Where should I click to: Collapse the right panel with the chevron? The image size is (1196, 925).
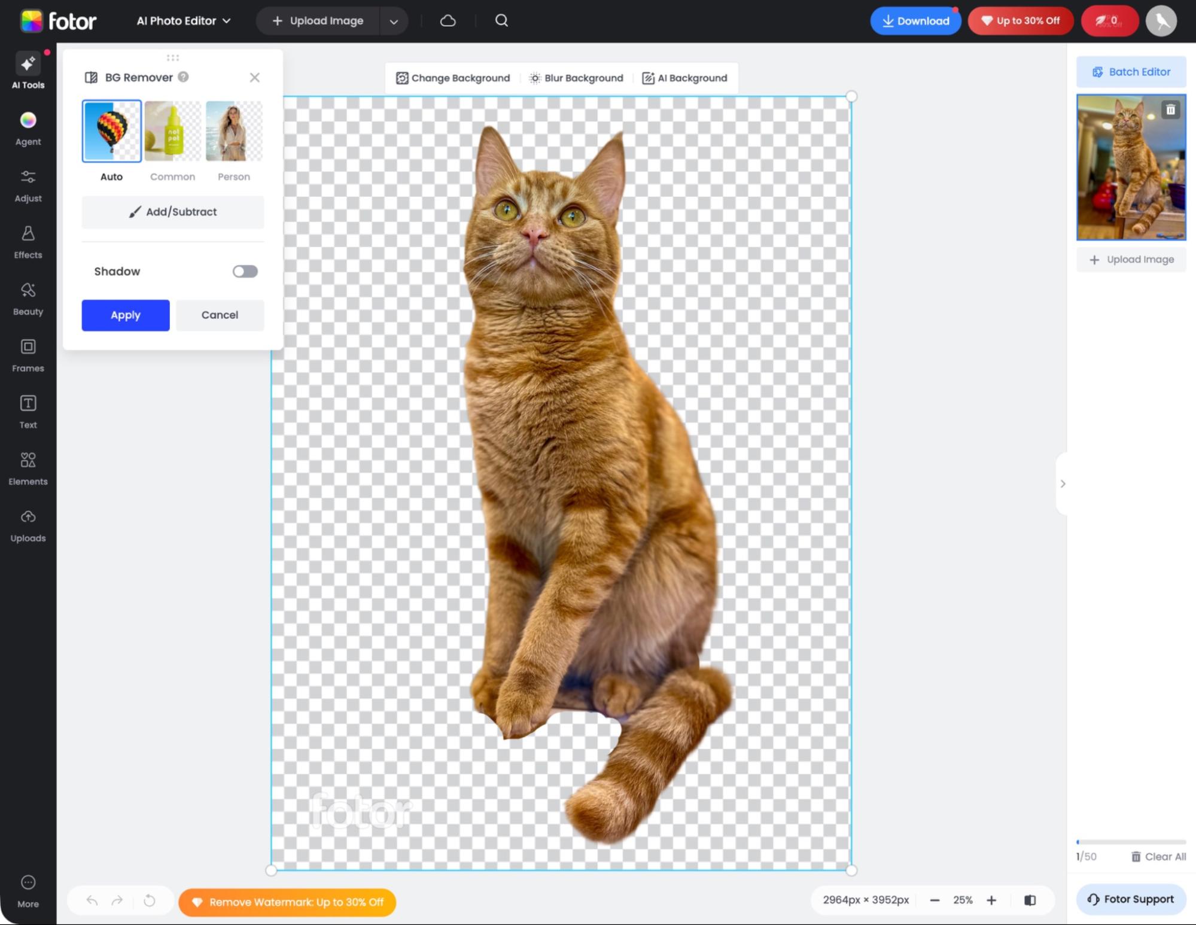tap(1063, 483)
